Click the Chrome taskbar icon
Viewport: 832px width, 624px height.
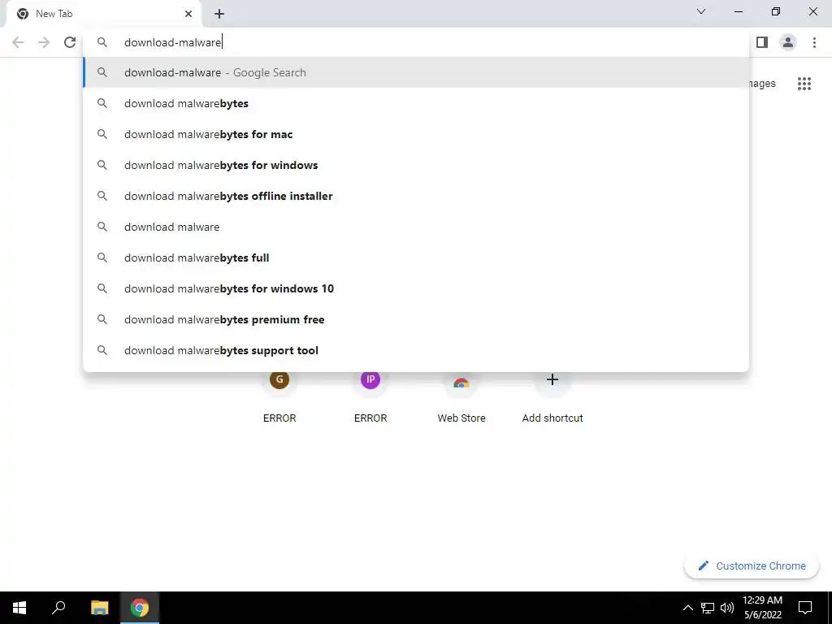[x=140, y=608]
